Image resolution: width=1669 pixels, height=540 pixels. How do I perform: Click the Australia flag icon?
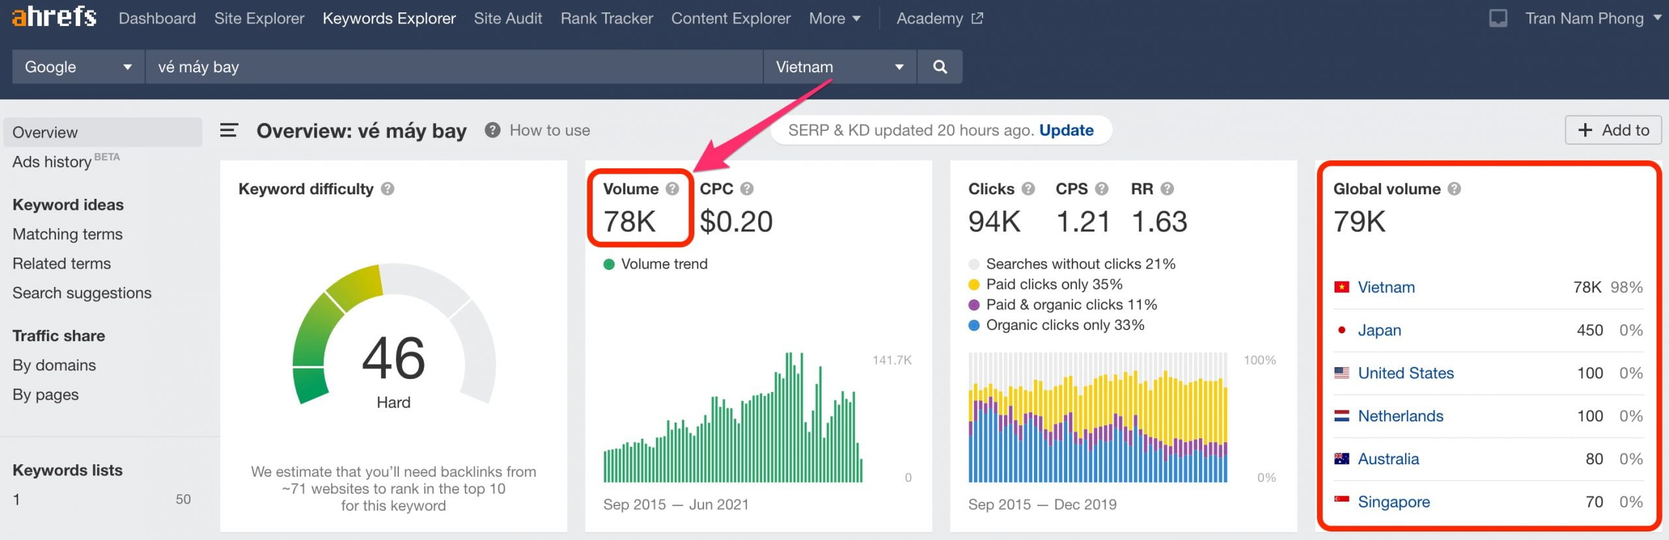(1342, 459)
